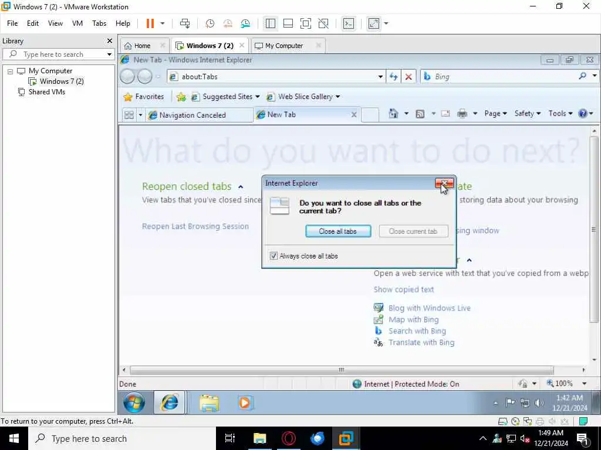Open Internet Explorer Help icon
Screen dimensions: 601x450
[583, 113]
